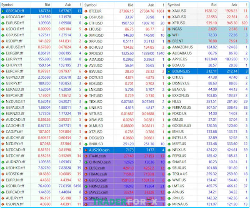
Task: Click the up arrow icon beside TESLA.US
Action: (169, 174)
